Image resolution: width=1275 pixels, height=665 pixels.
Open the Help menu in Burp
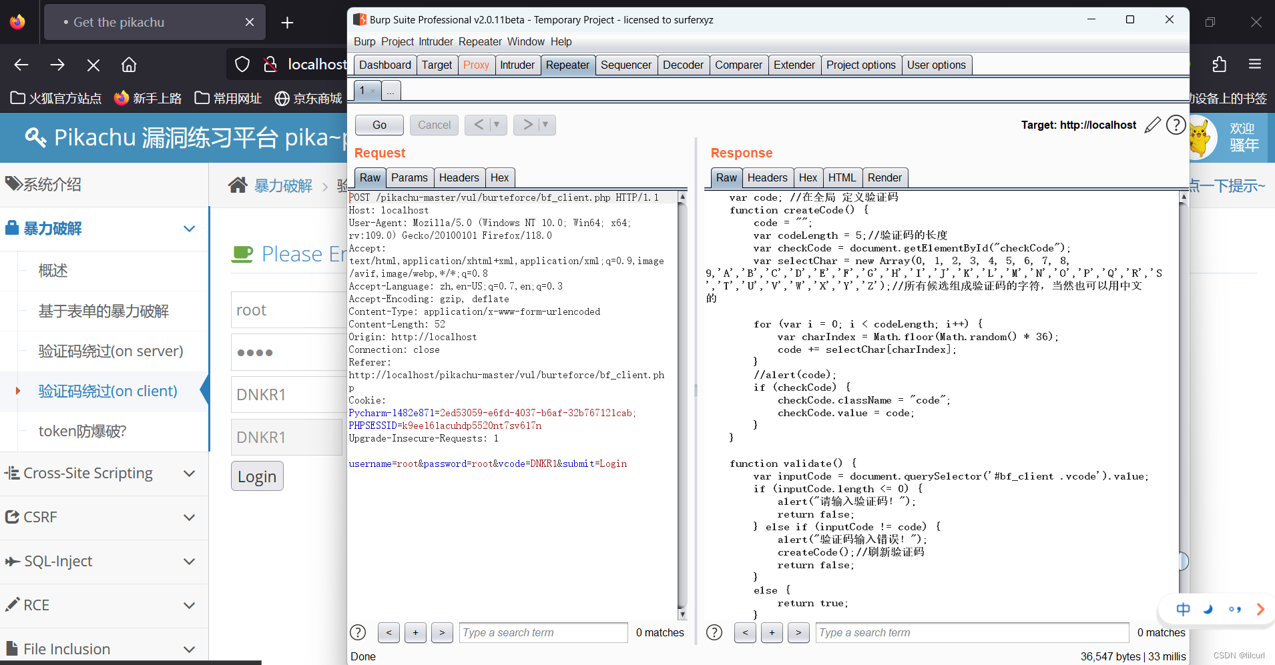pyautogui.click(x=561, y=41)
